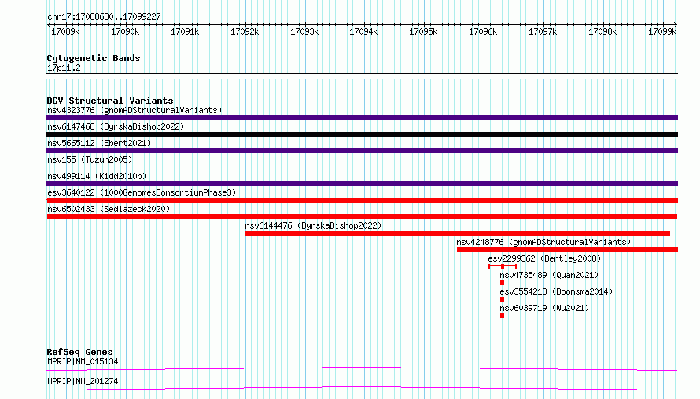Click the red glyph under esv2299362
This screenshot has height=399, width=700.
click(x=503, y=266)
